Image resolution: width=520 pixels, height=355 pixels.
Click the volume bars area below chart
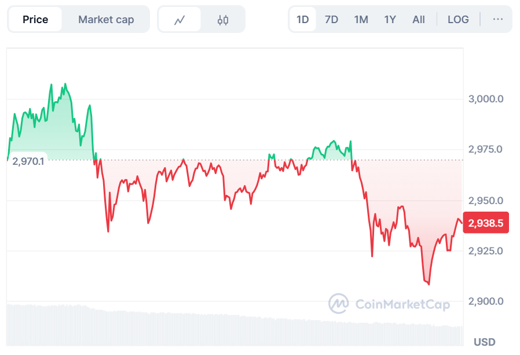235,326
